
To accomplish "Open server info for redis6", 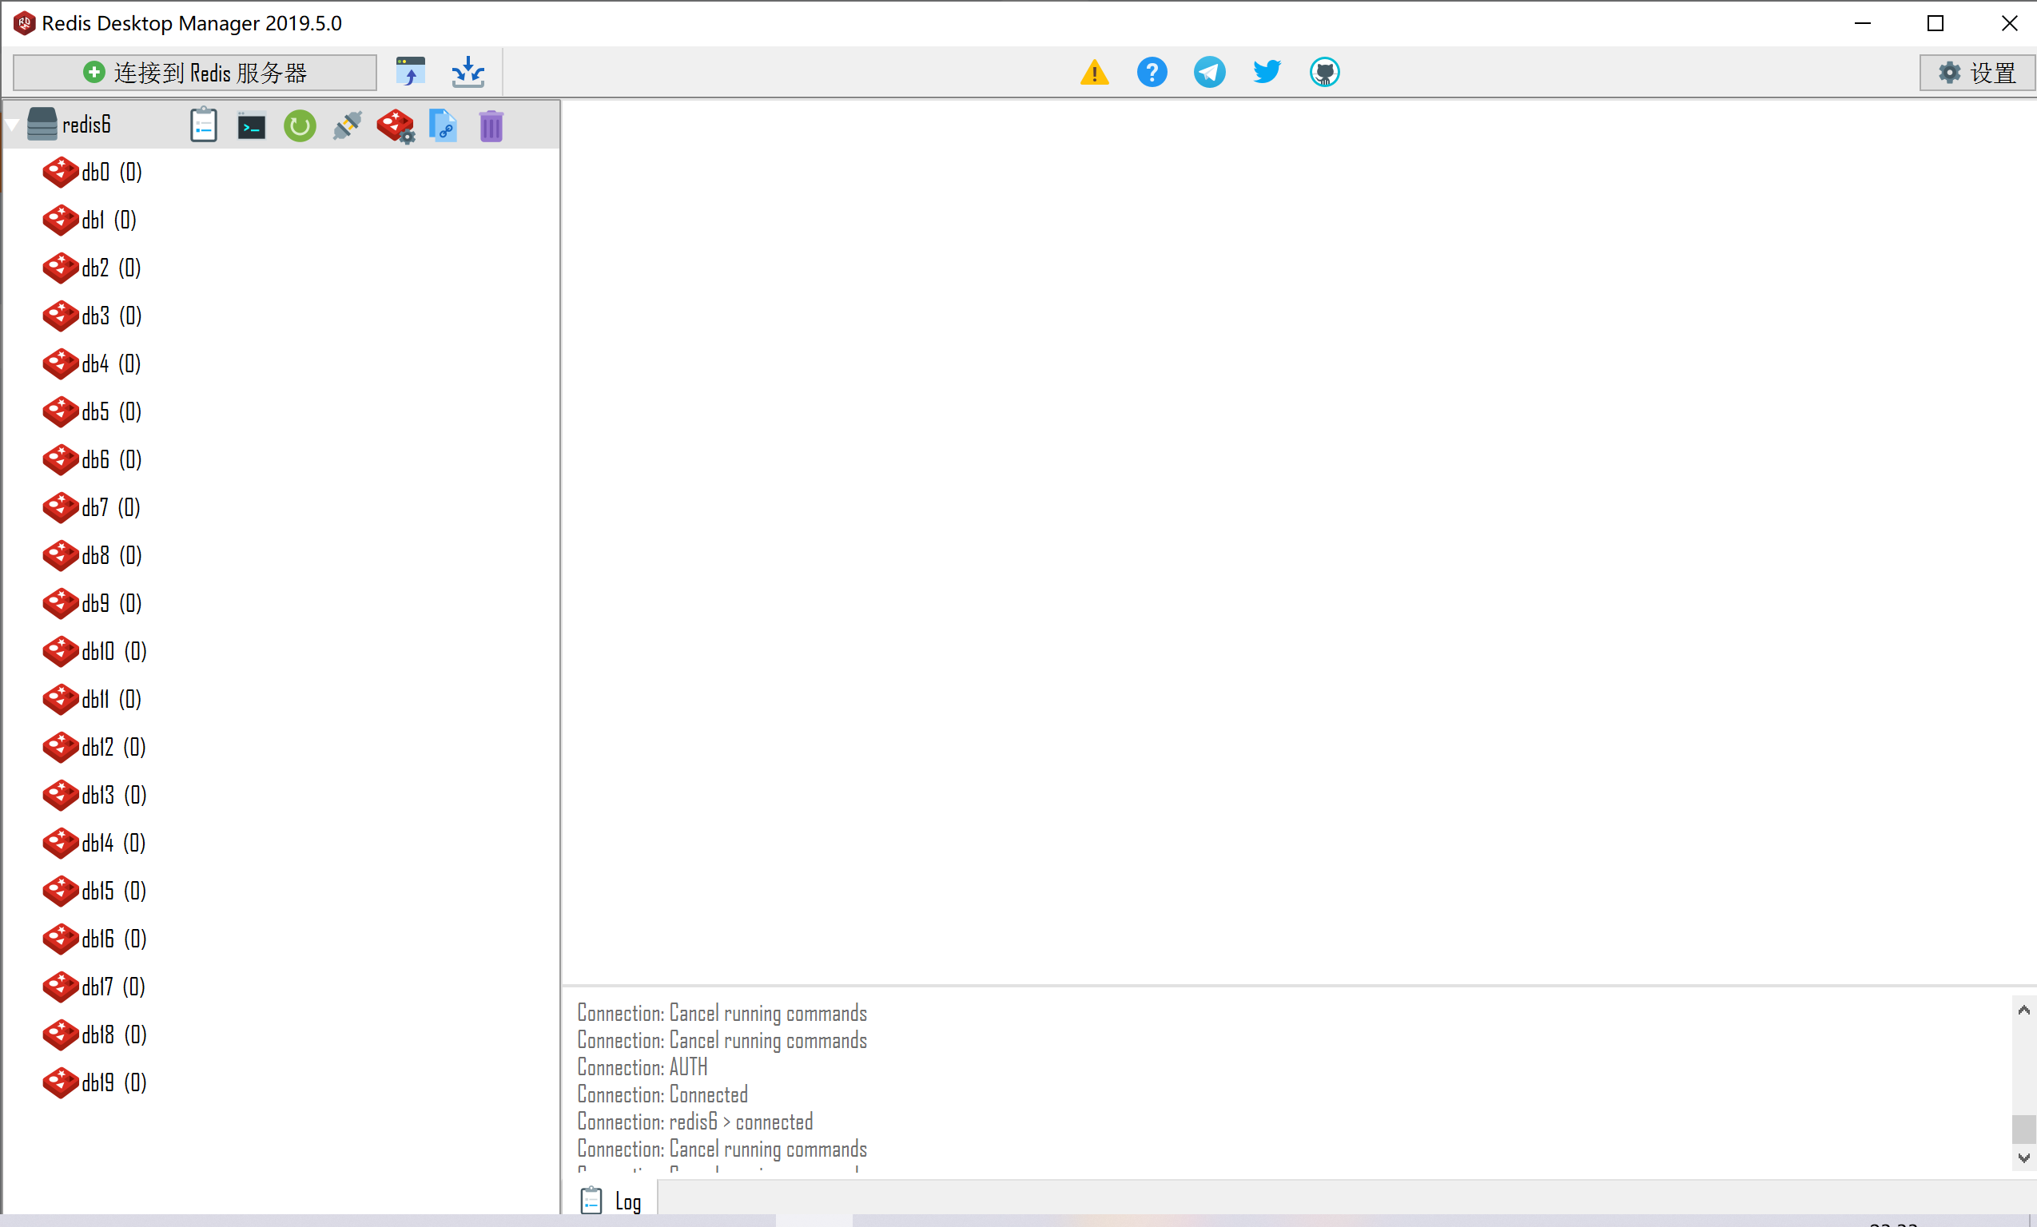I will coord(203,124).
